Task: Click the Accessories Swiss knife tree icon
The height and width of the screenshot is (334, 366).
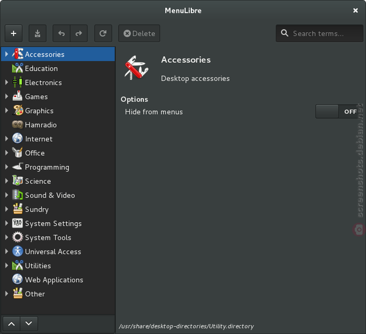Action: pos(17,54)
